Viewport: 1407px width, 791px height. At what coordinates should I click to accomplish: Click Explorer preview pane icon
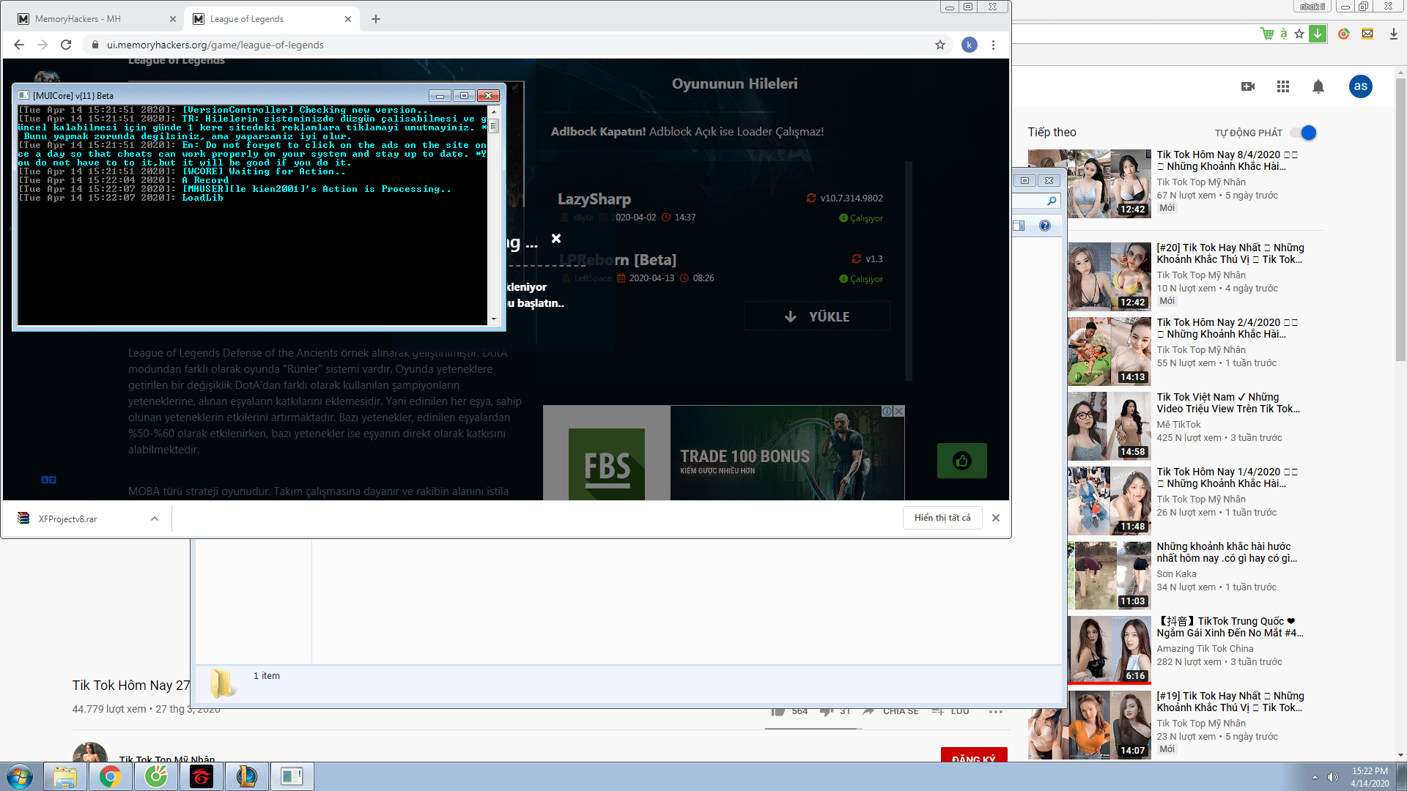(1019, 226)
